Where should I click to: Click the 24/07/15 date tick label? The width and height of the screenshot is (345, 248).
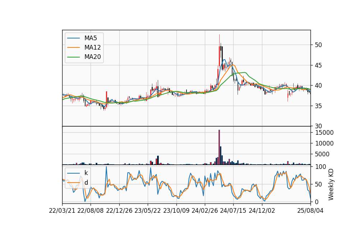click(x=233, y=211)
